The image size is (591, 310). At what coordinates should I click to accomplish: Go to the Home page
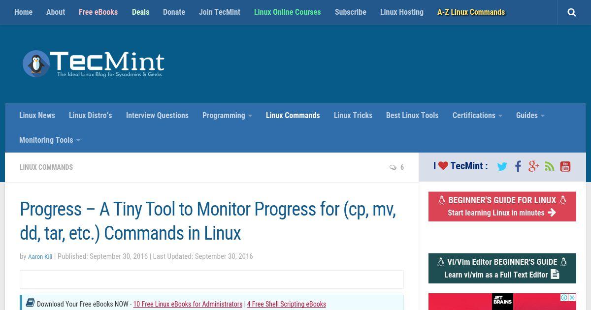click(23, 12)
